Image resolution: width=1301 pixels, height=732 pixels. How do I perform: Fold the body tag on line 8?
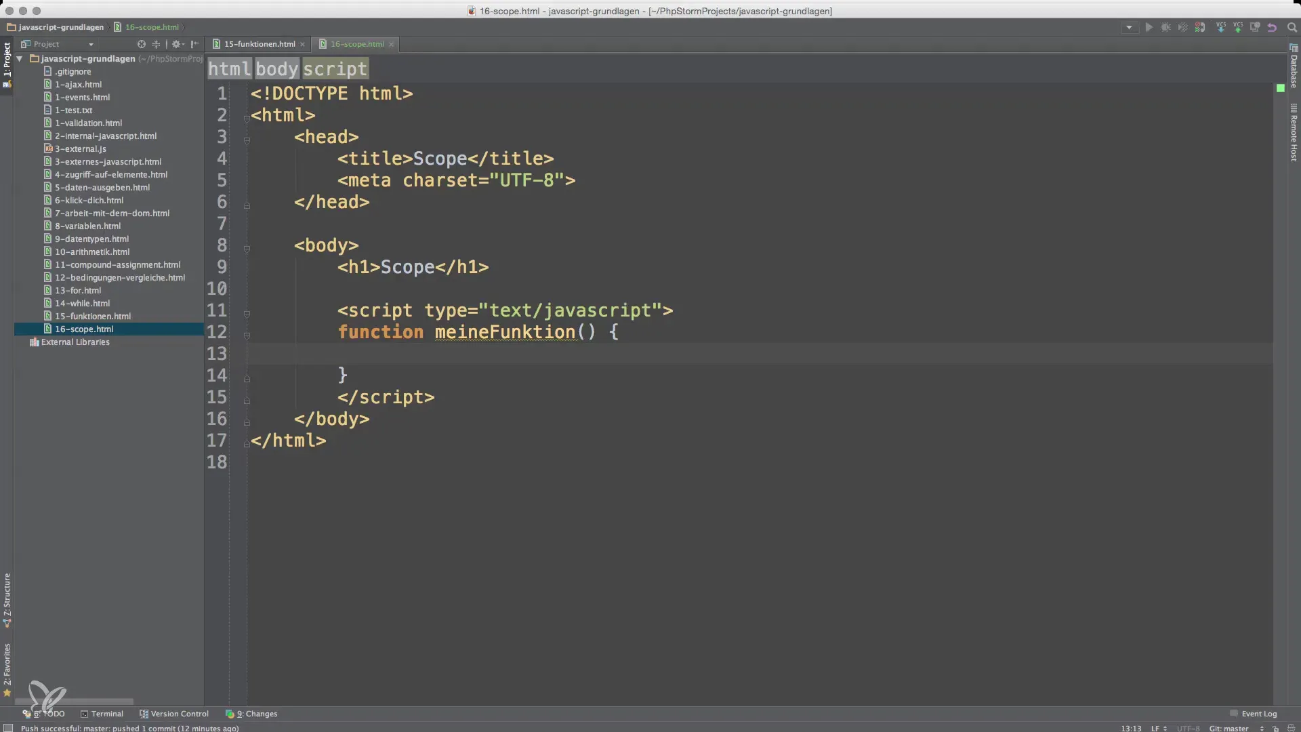tap(247, 249)
